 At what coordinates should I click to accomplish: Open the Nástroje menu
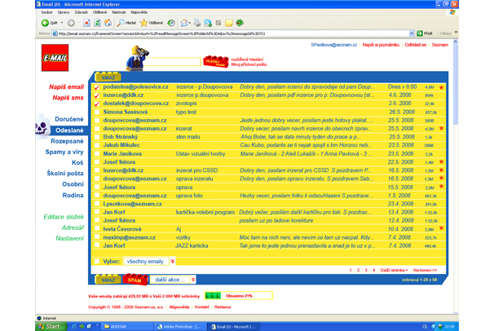119,12
